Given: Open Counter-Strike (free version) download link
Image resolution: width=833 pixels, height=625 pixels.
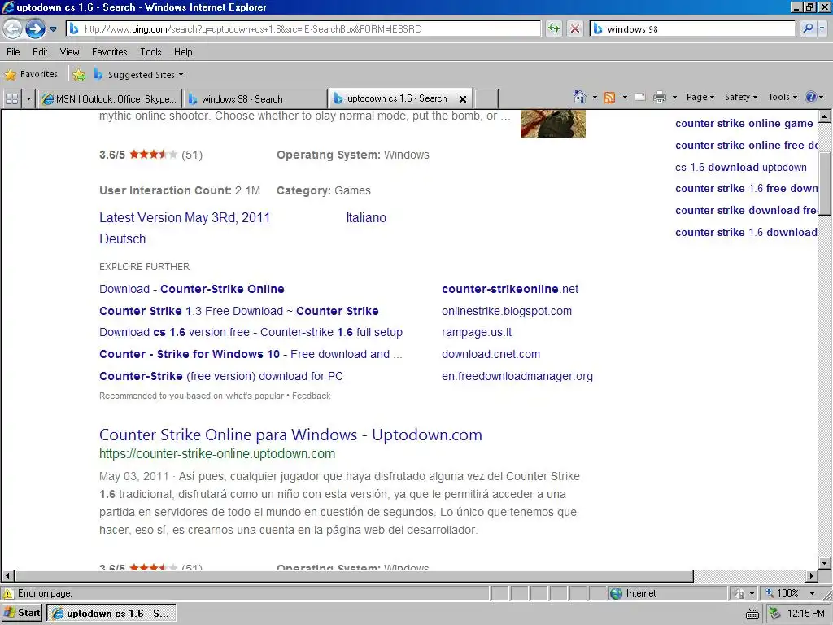Looking at the screenshot, I should tap(221, 376).
